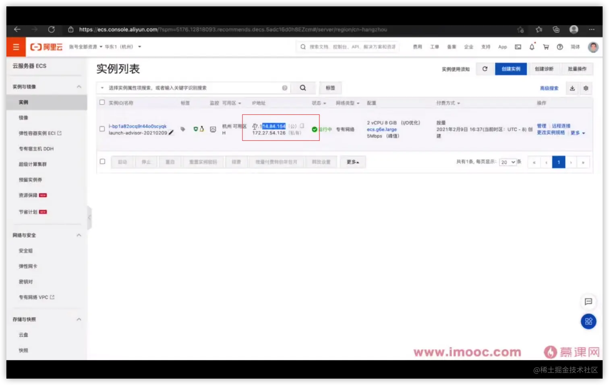Viewport: 609px width, 385px height.
Task: Open the instance security shield icon
Action: pos(196,129)
